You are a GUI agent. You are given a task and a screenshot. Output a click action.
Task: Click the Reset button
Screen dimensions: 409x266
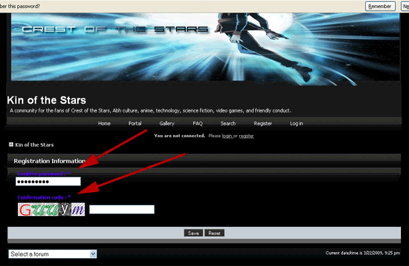pyautogui.click(x=214, y=233)
